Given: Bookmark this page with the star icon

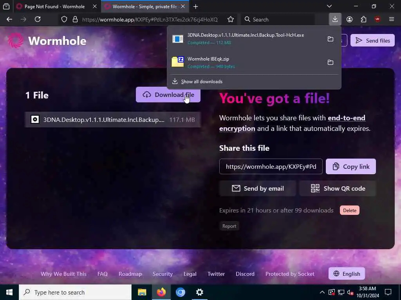Looking at the screenshot, I should click(230, 20).
